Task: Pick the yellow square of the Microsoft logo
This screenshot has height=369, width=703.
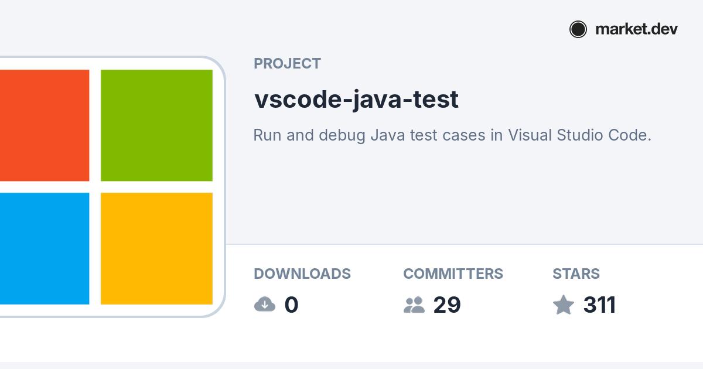Action: 156,248
